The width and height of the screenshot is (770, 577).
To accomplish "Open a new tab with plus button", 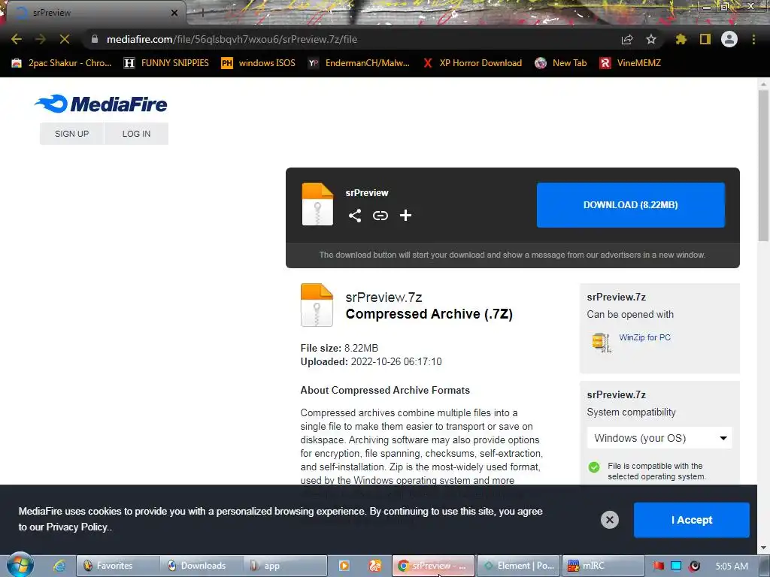I will (202, 14).
